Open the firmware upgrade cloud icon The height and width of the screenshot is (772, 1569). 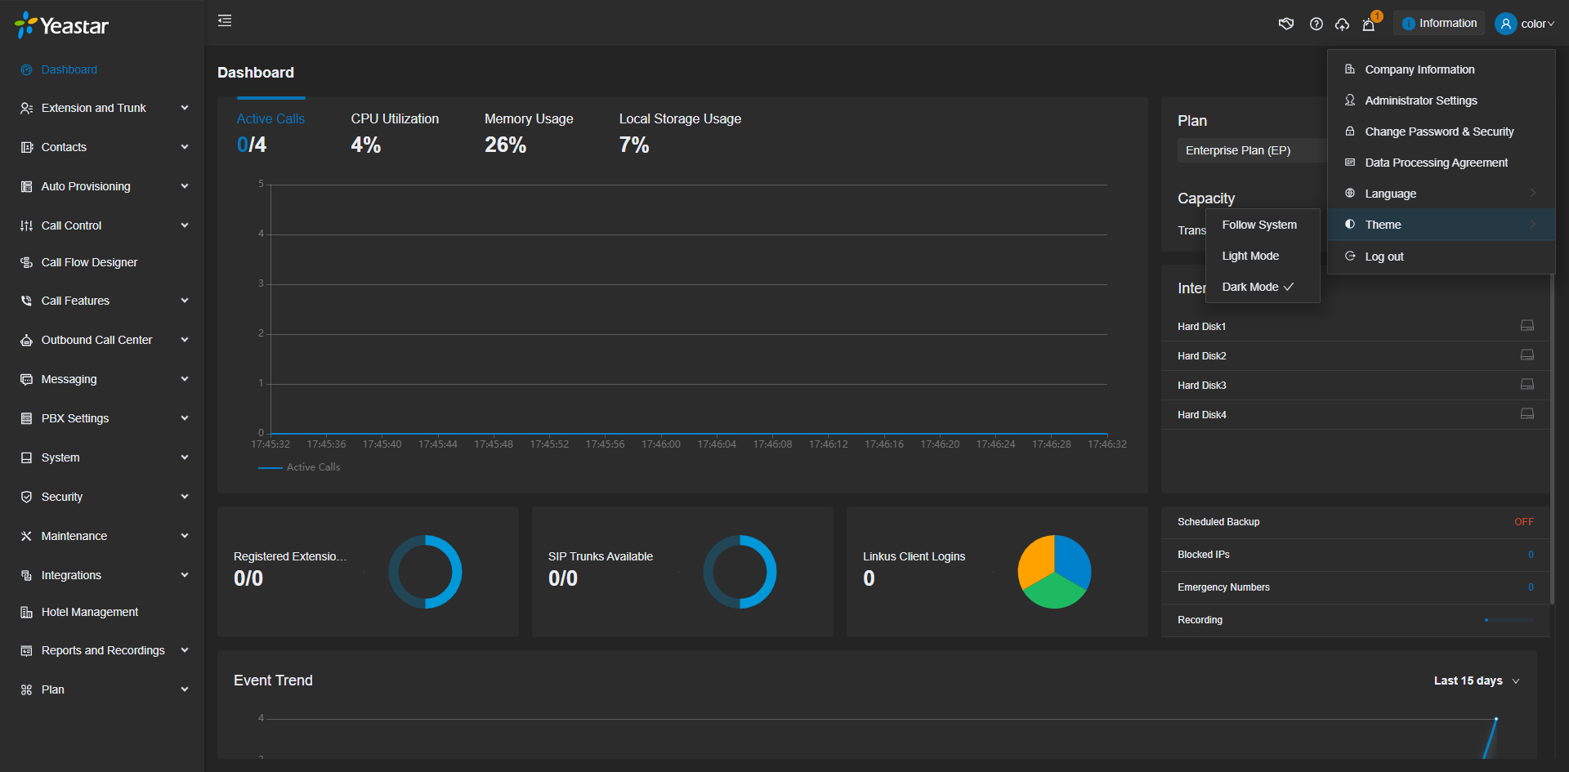coord(1342,24)
